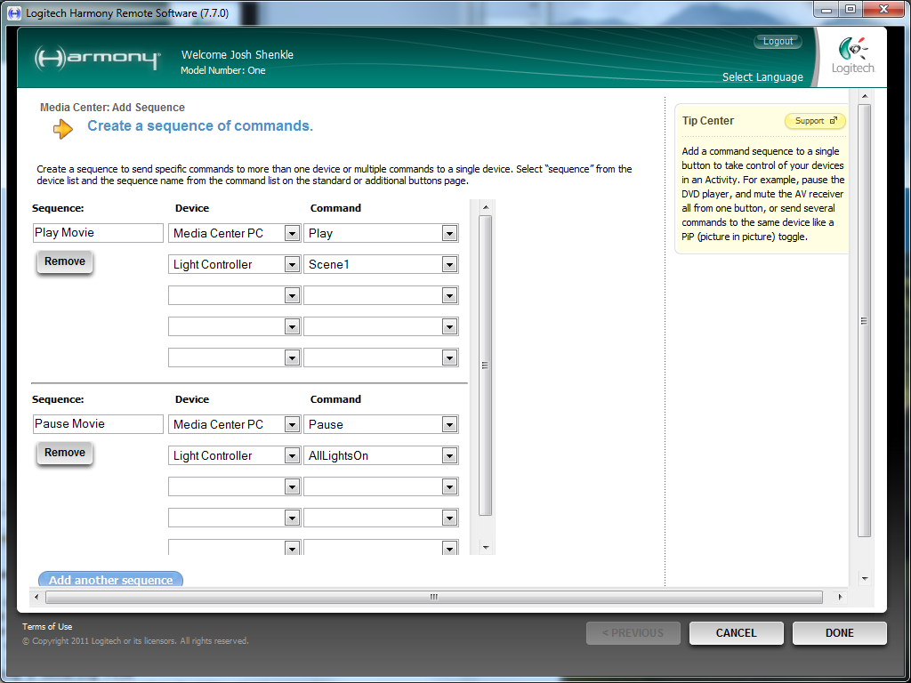Open the Scene1 command dropdown
Image resolution: width=911 pixels, height=683 pixels.
[x=381, y=265]
